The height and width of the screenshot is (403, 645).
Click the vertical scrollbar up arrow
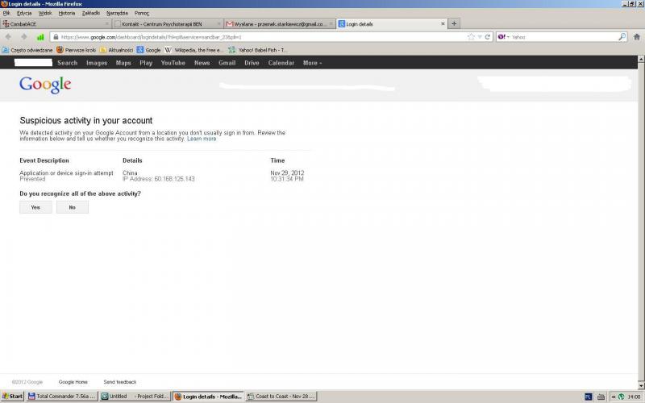641,59
